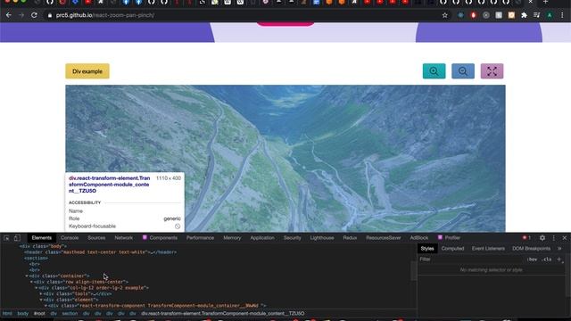Click the Elements panel vertical scrollbar

(413, 271)
